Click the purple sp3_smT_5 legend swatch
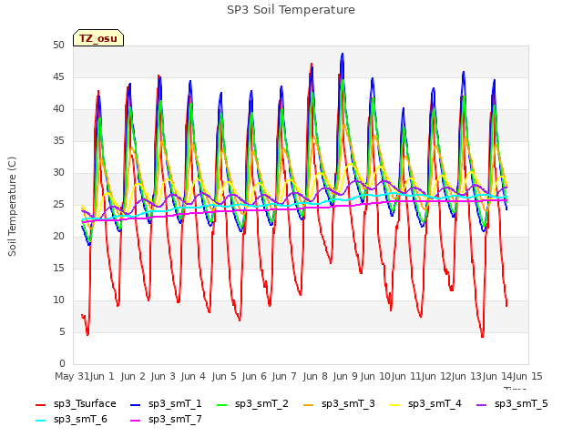583x437 pixels. click(x=482, y=404)
